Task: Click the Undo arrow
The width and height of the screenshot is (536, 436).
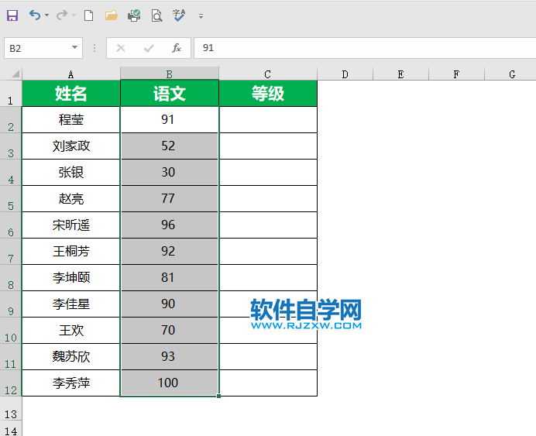Action: point(35,15)
